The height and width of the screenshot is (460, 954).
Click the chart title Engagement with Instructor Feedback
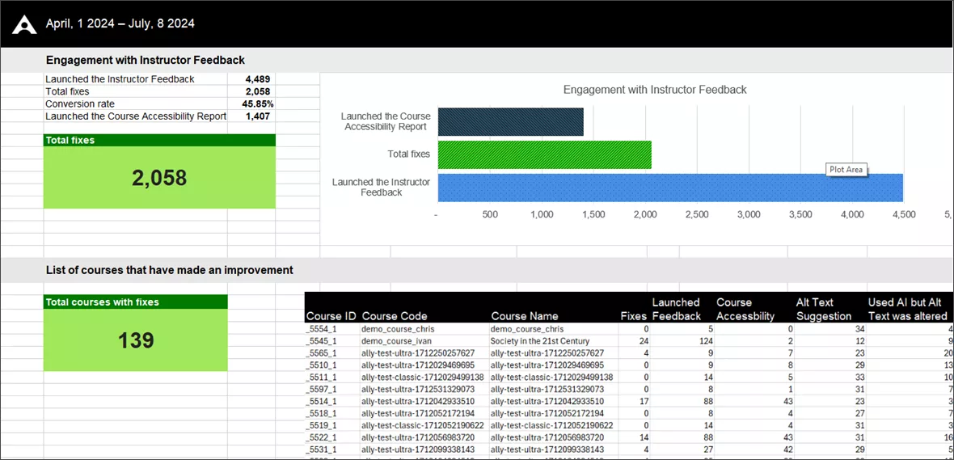tap(655, 90)
